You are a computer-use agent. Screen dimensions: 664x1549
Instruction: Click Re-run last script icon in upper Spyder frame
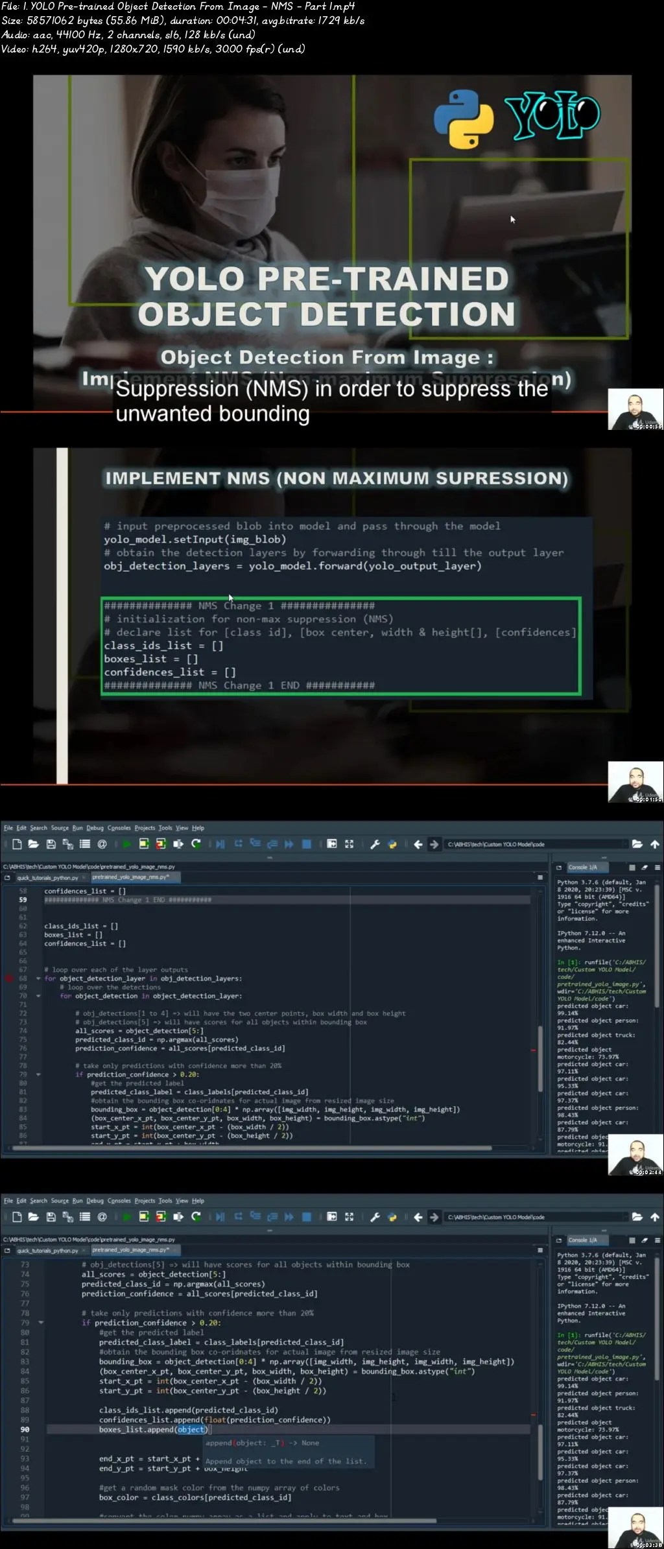point(196,844)
